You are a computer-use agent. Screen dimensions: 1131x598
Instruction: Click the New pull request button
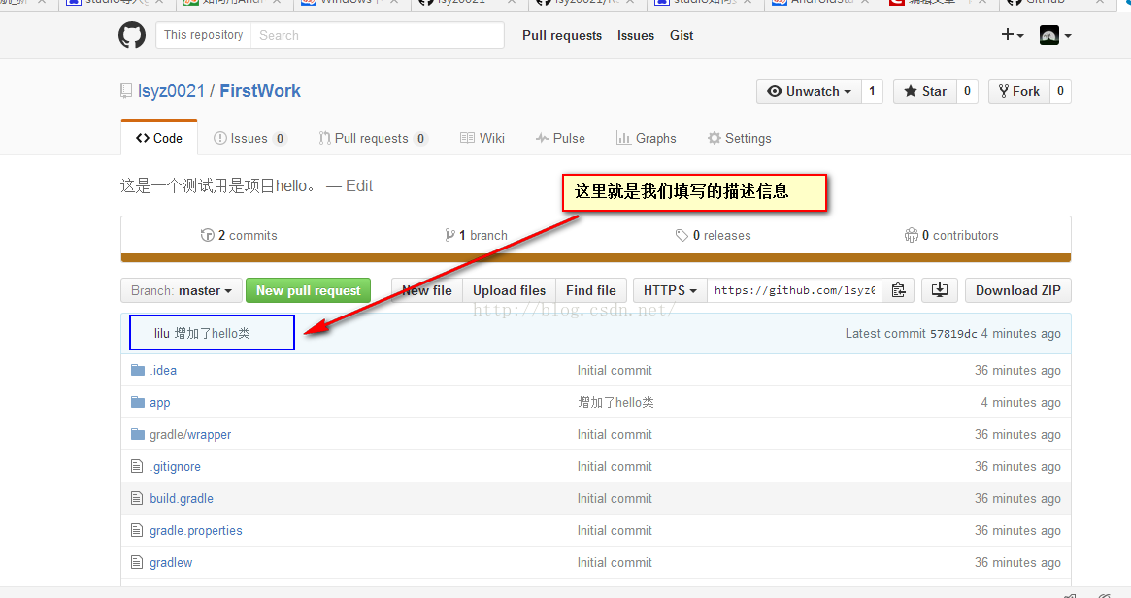(308, 290)
